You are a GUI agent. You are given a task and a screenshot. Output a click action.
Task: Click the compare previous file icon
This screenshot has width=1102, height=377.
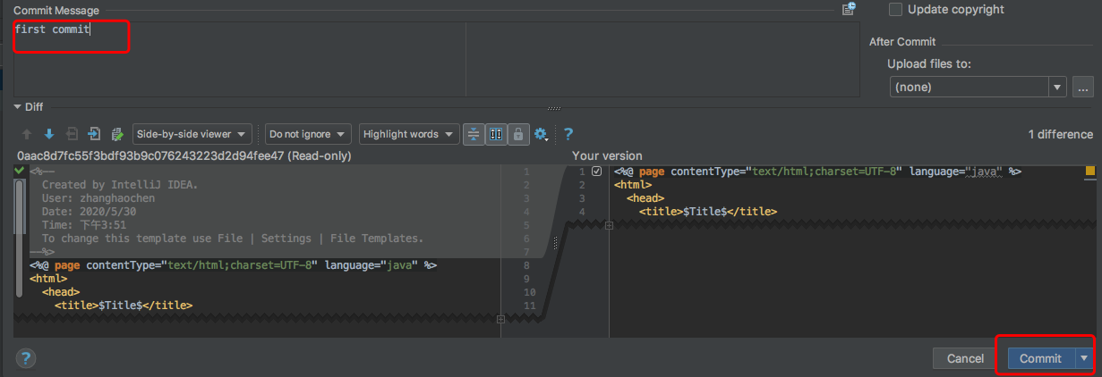tap(73, 134)
